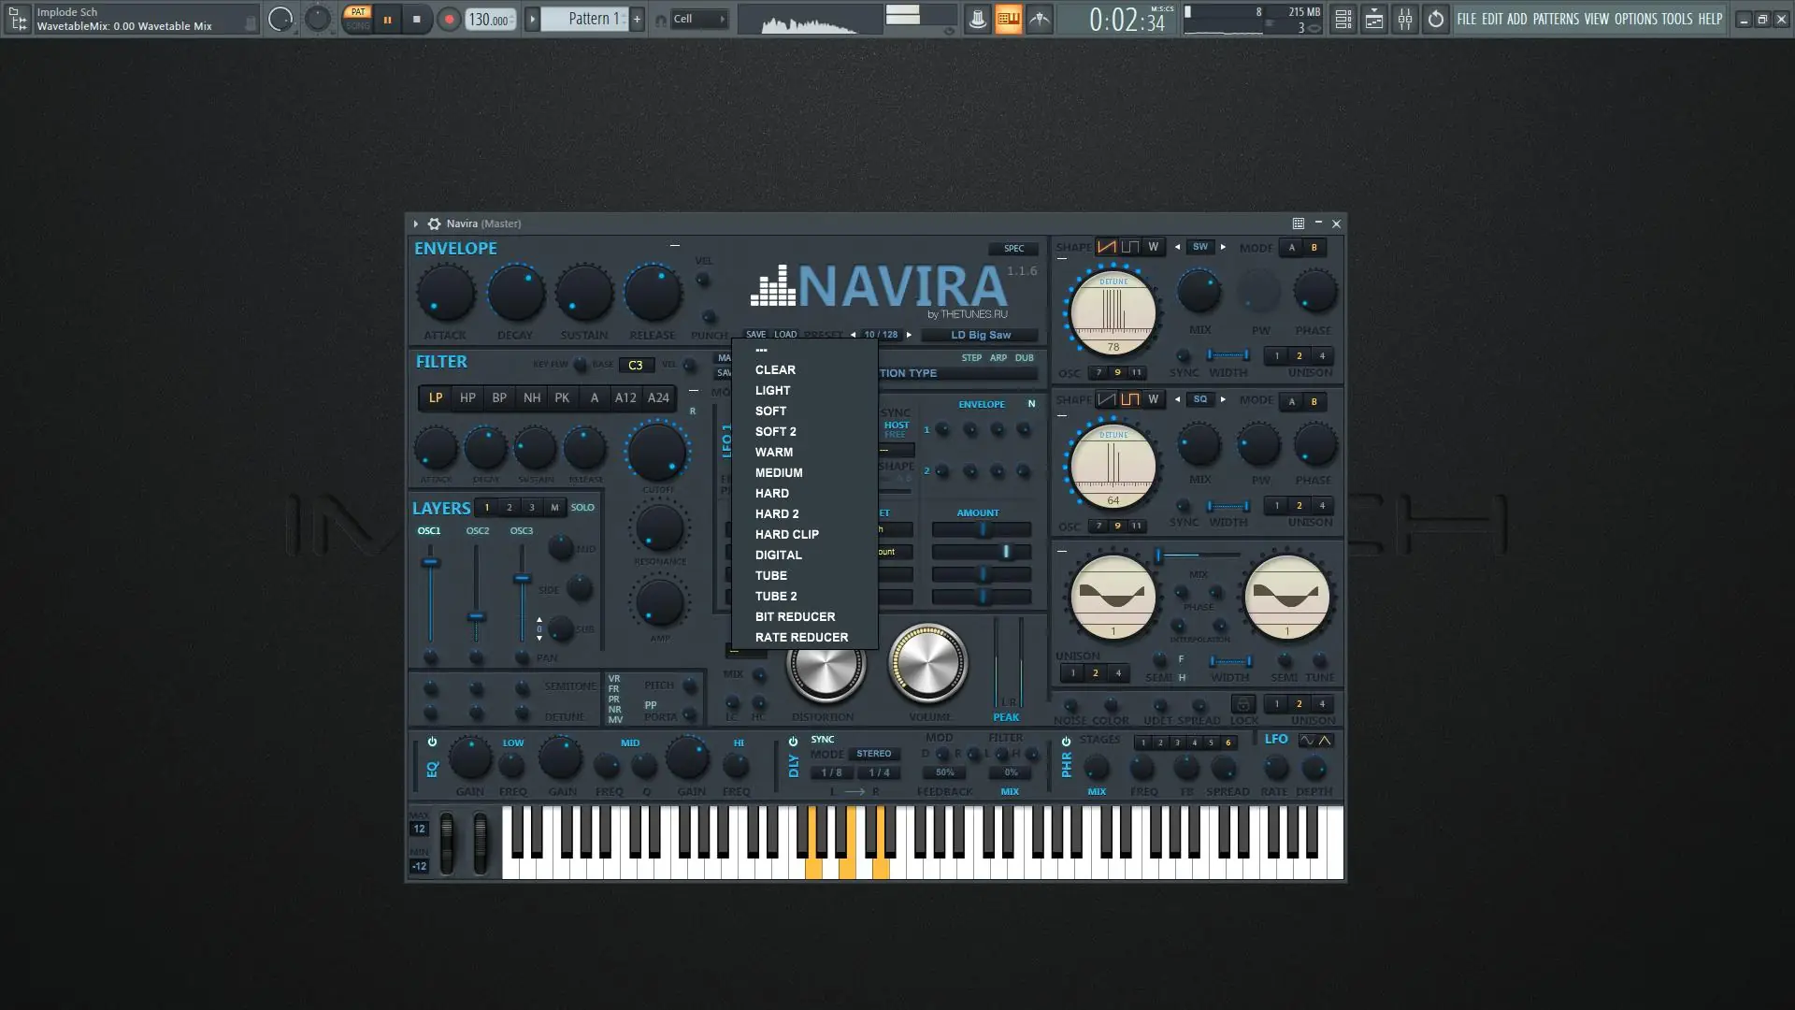Select square shape icon for oscillator 2
The height and width of the screenshot is (1010, 1795).
click(x=1129, y=399)
